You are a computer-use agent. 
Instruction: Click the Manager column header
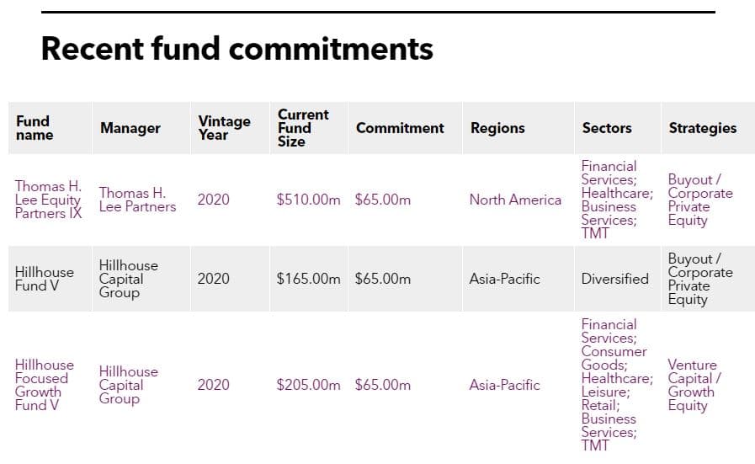click(x=130, y=128)
